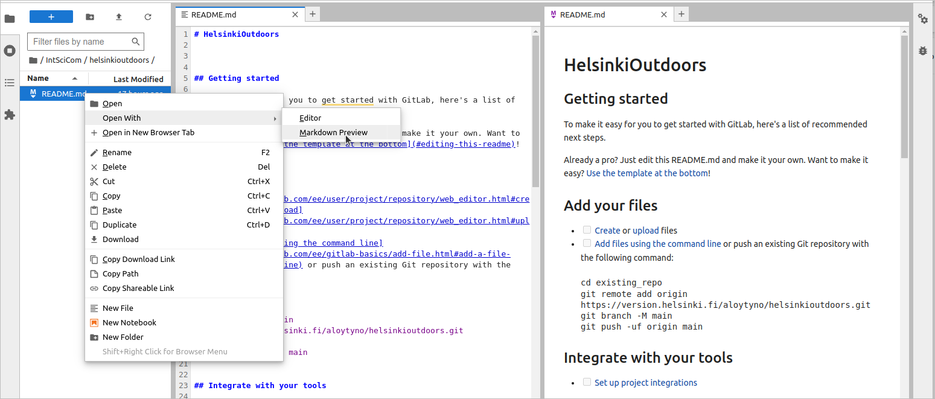Click the '## Integrate with your tools' editor line
Screen dimensions: 935x399
[260, 386]
